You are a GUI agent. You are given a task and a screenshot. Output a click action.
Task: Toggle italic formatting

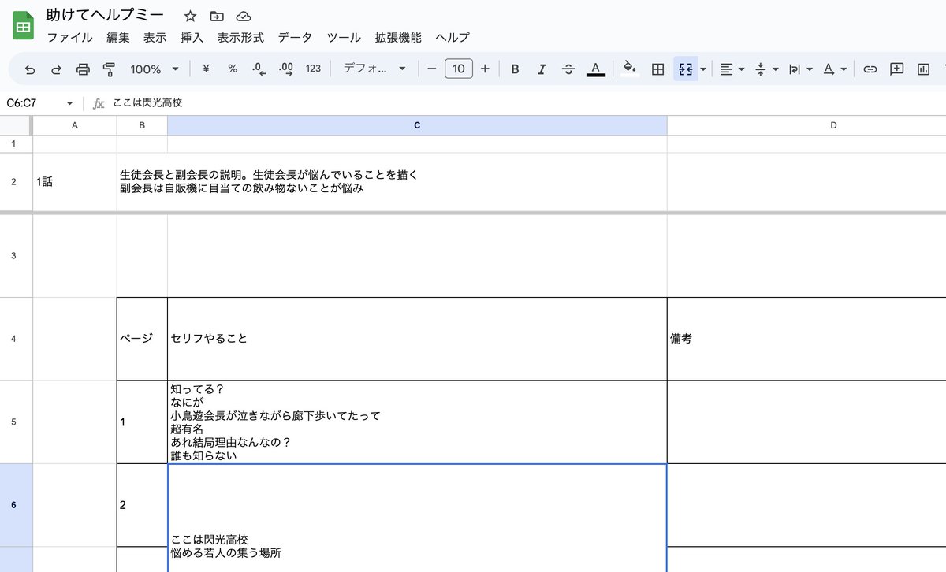[542, 69]
